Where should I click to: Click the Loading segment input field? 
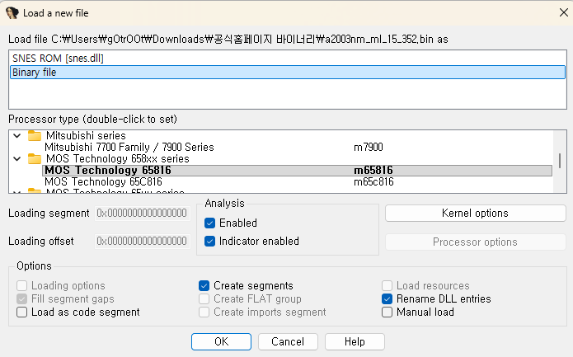point(143,213)
